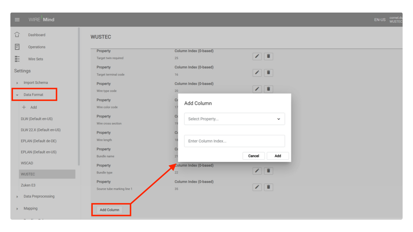Click the "Target twin required" property text
413x232 pixels.
click(x=110, y=58)
